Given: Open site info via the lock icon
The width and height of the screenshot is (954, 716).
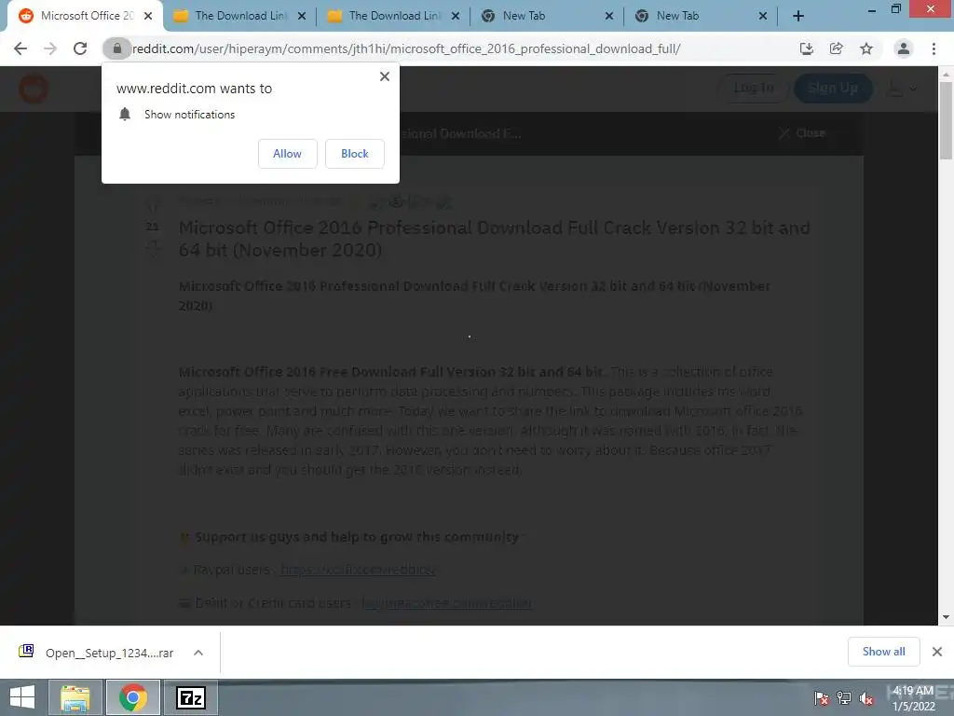Looking at the screenshot, I should [116, 48].
